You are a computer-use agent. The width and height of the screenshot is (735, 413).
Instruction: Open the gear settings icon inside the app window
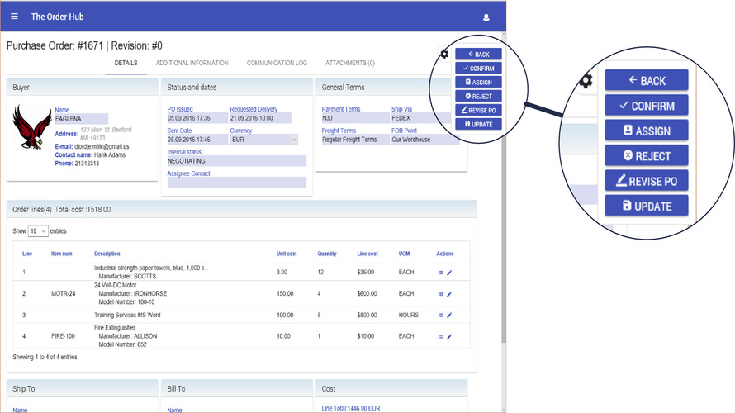pyautogui.click(x=444, y=54)
